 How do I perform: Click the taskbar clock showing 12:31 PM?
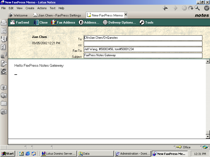pos(200,154)
